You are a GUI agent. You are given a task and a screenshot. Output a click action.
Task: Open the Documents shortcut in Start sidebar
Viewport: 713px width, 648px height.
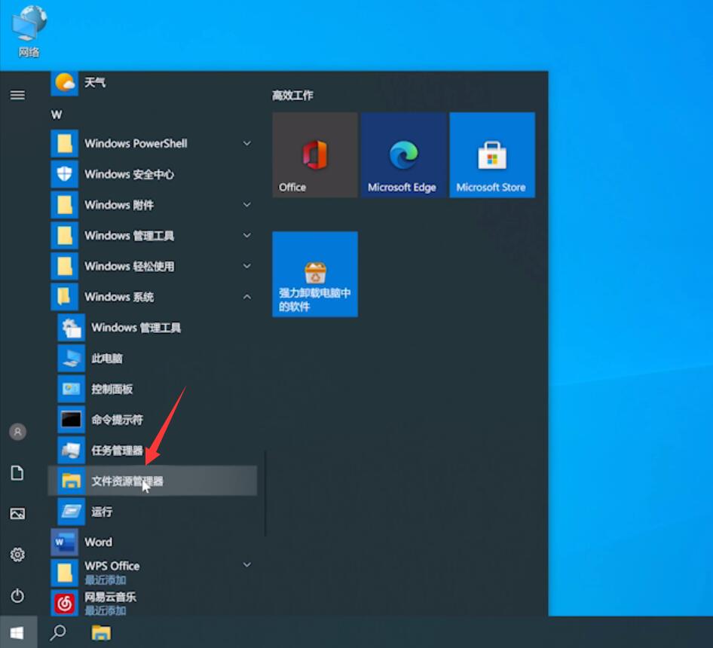click(x=17, y=473)
